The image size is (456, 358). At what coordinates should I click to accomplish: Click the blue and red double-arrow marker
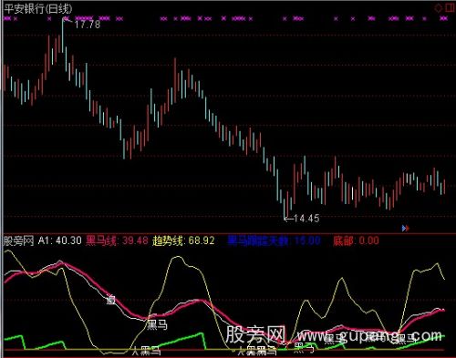(405, 228)
